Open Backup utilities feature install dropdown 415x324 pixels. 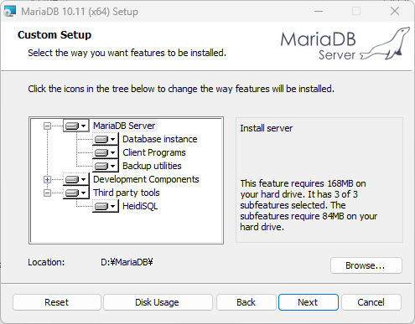click(x=105, y=166)
